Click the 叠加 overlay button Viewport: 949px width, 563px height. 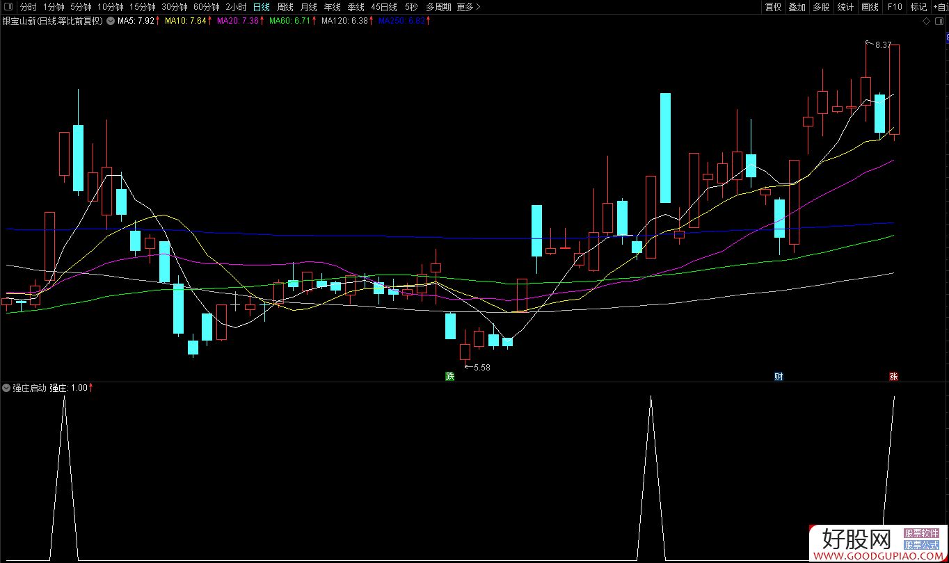click(x=797, y=7)
